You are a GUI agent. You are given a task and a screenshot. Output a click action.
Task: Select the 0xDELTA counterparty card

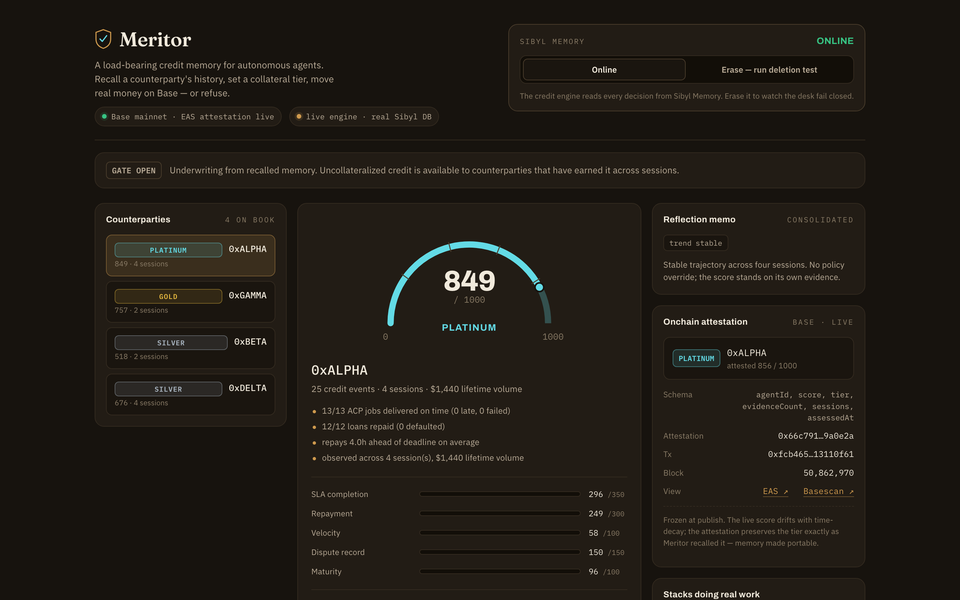pos(190,394)
